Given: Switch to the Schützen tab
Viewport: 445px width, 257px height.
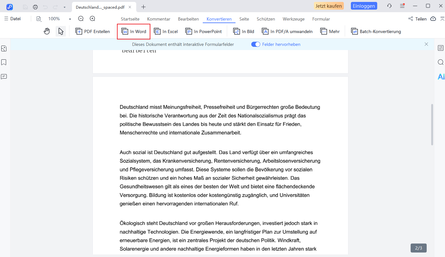Looking at the screenshot, I should click(x=266, y=19).
